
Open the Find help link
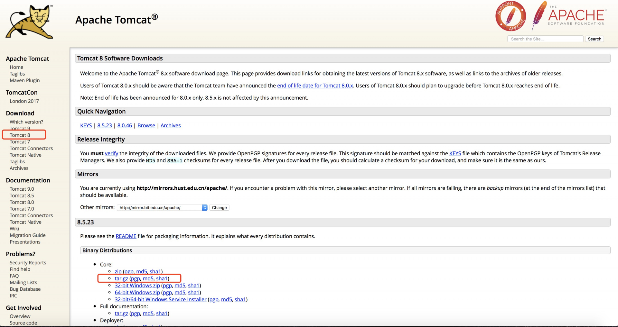point(20,269)
